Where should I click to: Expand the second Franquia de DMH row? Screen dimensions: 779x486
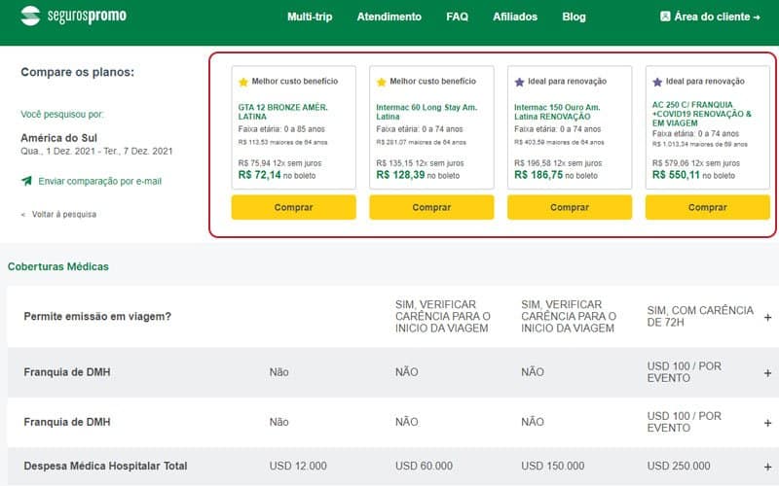767,423
